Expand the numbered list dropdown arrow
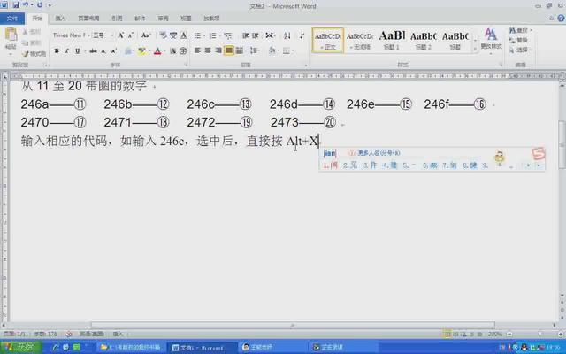 click(x=219, y=35)
